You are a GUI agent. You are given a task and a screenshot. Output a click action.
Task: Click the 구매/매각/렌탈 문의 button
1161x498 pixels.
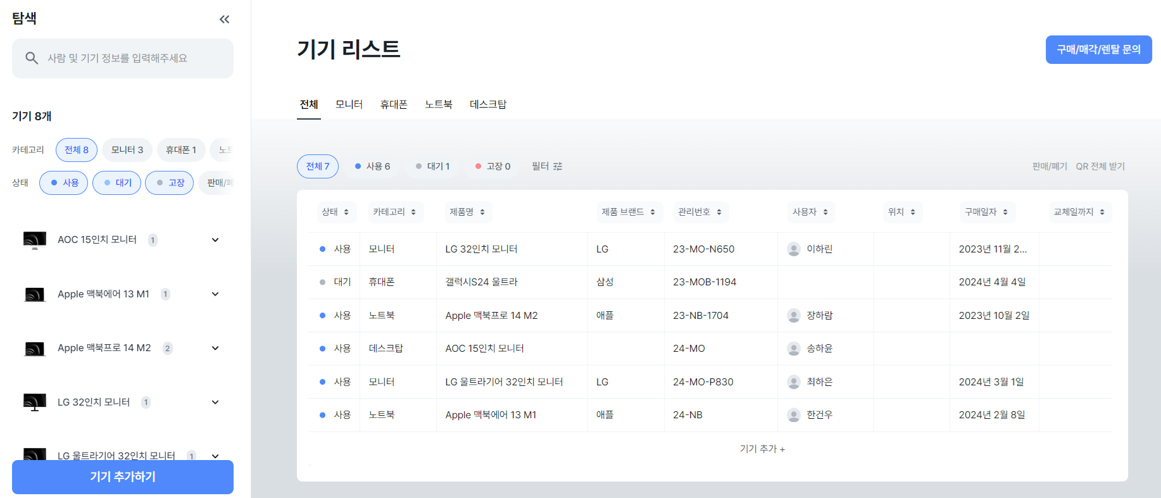click(1098, 49)
